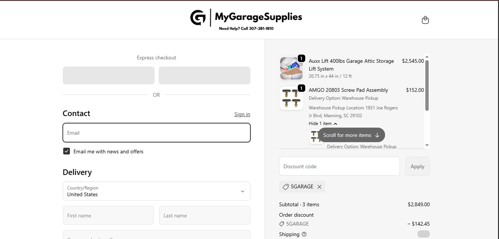Focus the First name field

(x=108, y=215)
